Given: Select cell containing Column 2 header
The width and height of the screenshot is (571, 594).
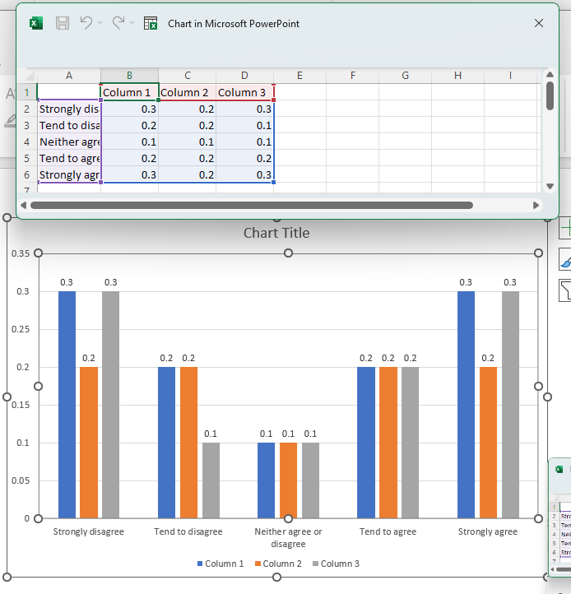Looking at the screenshot, I should tap(187, 92).
